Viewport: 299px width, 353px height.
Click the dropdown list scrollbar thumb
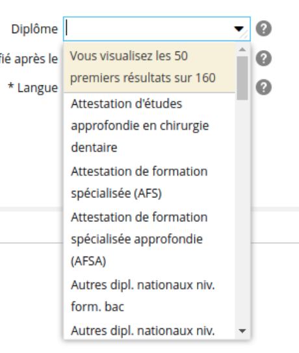pos(242,78)
